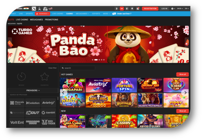Collapse the Providers section

pyautogui.click(x=33, y=90)
